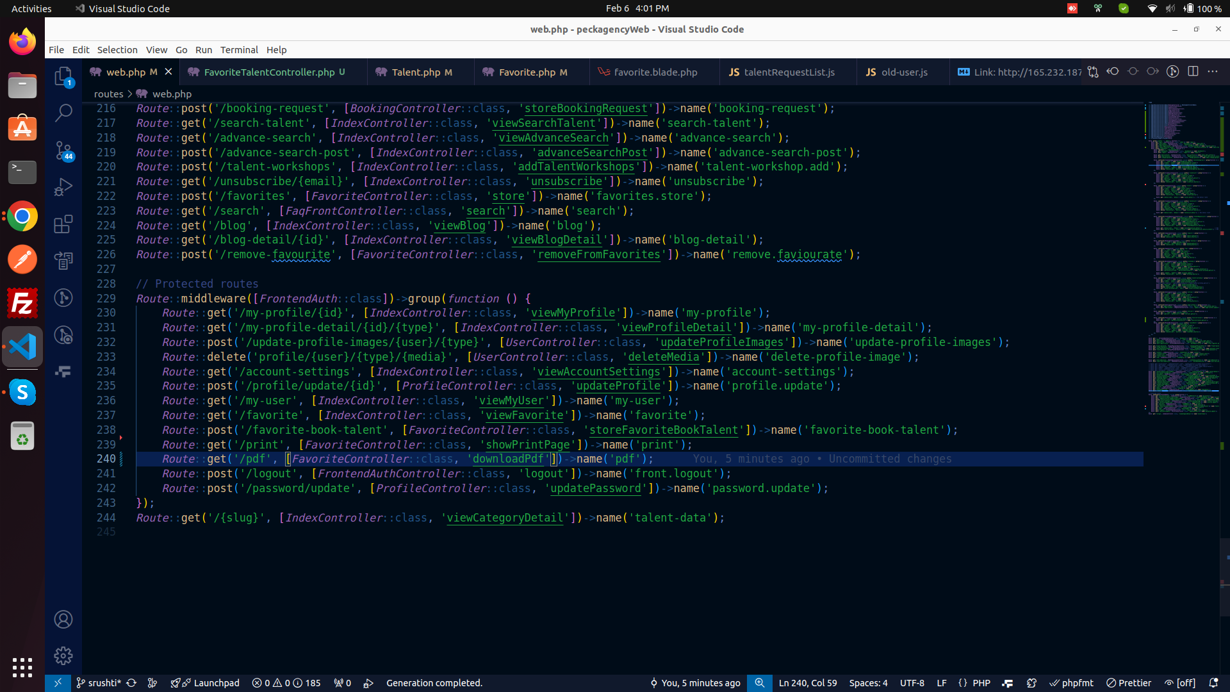Open the Extensions view
This screenshot has width=1230, height=692.
(63, 224)
